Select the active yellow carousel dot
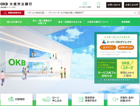The image size is (140, 106). click(106, 80)
